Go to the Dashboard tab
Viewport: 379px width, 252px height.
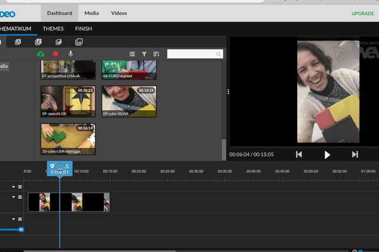click(x=60, y=13)
